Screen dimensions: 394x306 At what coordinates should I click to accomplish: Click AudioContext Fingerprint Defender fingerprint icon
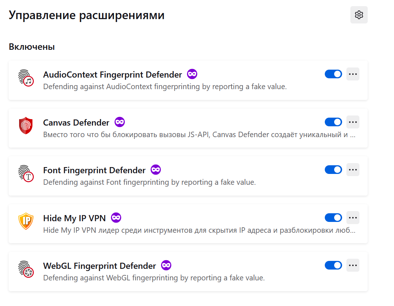tap(26, 78)
